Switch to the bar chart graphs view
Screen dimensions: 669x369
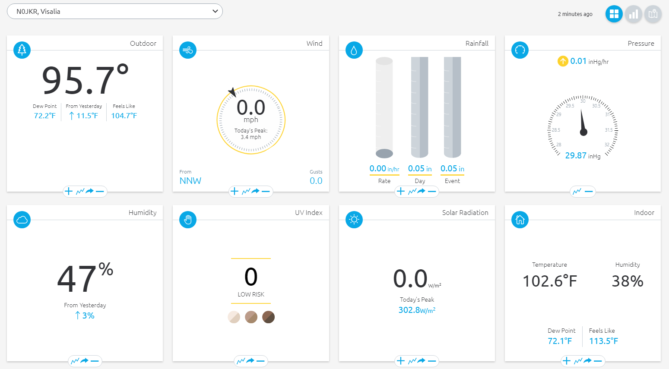point(633,14)
